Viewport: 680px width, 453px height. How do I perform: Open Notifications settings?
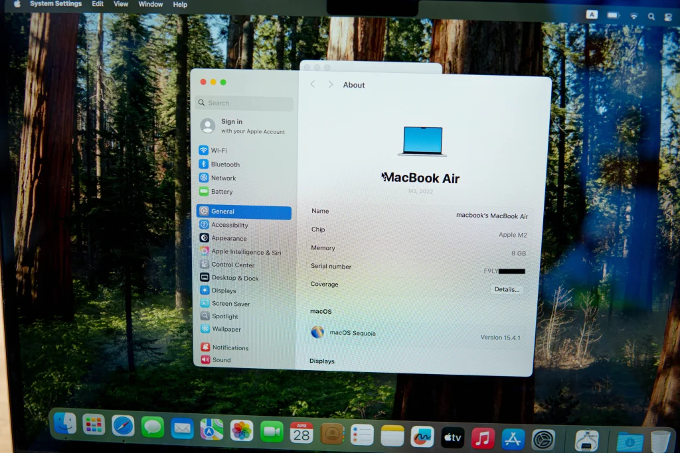[230, 348]
